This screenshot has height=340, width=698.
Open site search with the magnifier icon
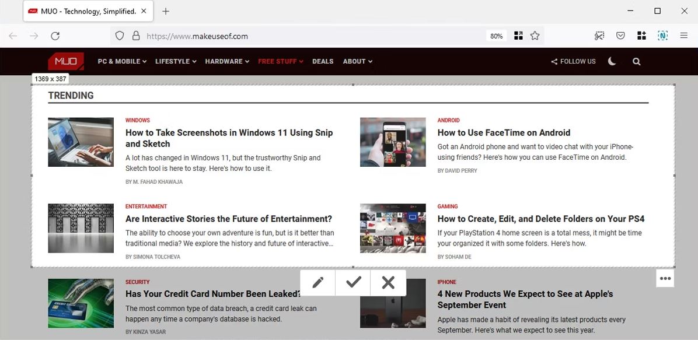[637, 61]
